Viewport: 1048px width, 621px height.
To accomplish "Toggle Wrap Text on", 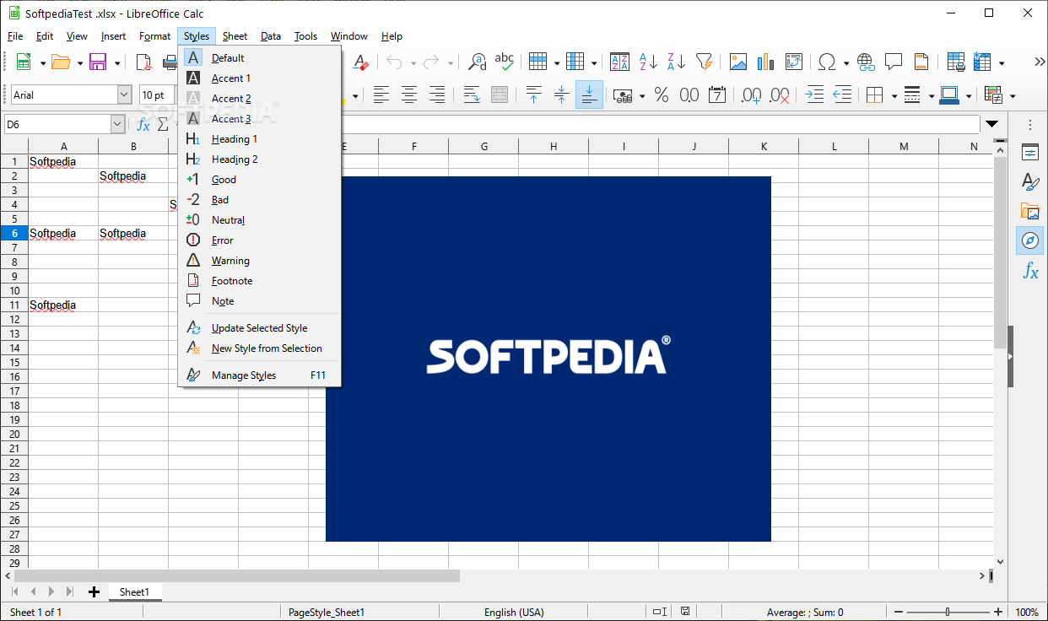I will tap(472, 95).
